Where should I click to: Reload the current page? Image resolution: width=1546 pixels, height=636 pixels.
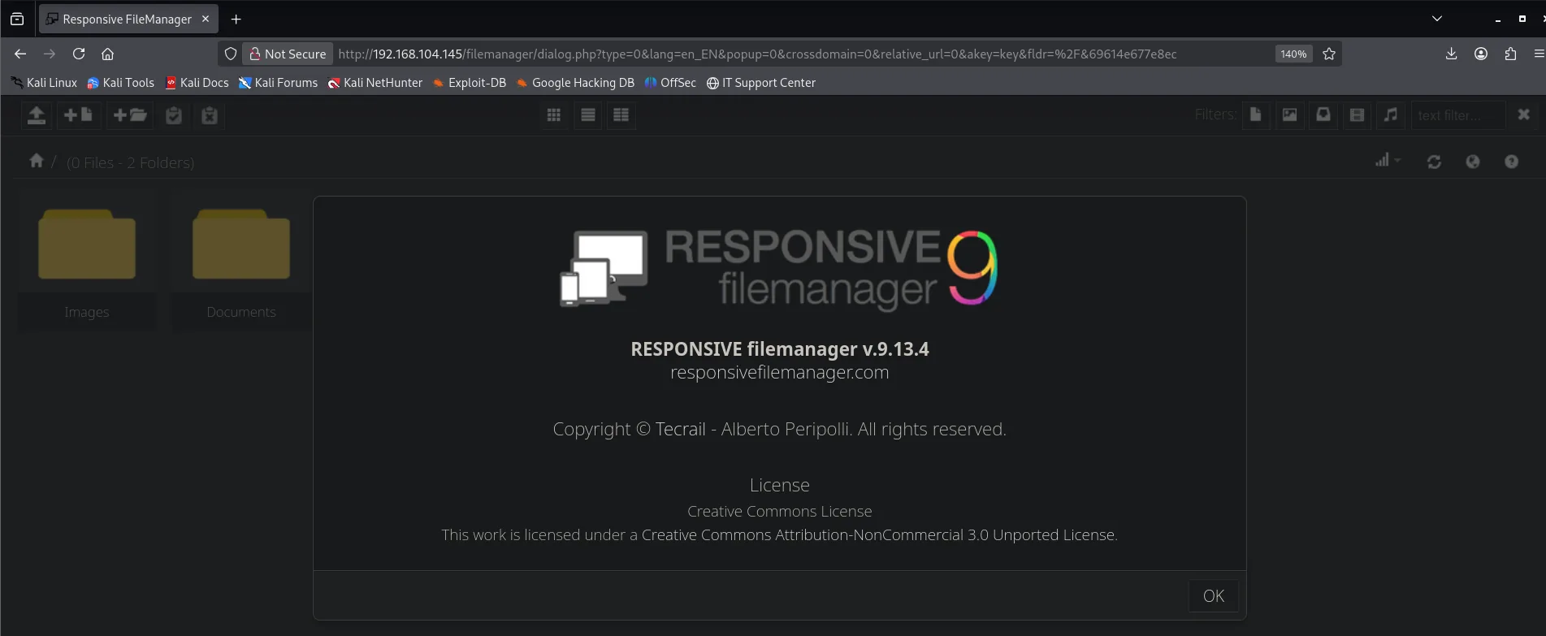point(79,54)
